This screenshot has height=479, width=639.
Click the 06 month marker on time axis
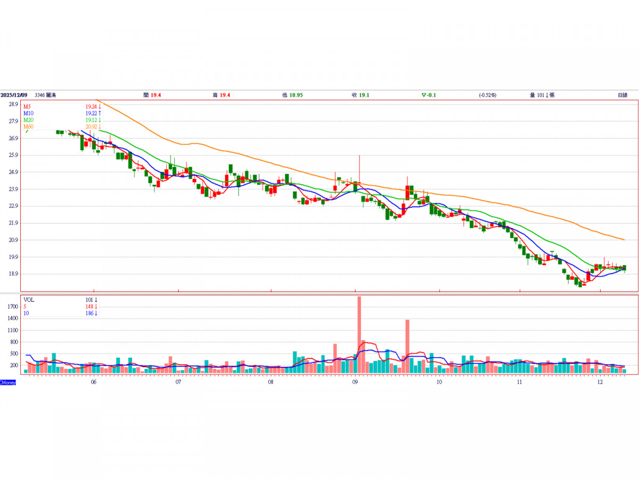tap(94, 382)
